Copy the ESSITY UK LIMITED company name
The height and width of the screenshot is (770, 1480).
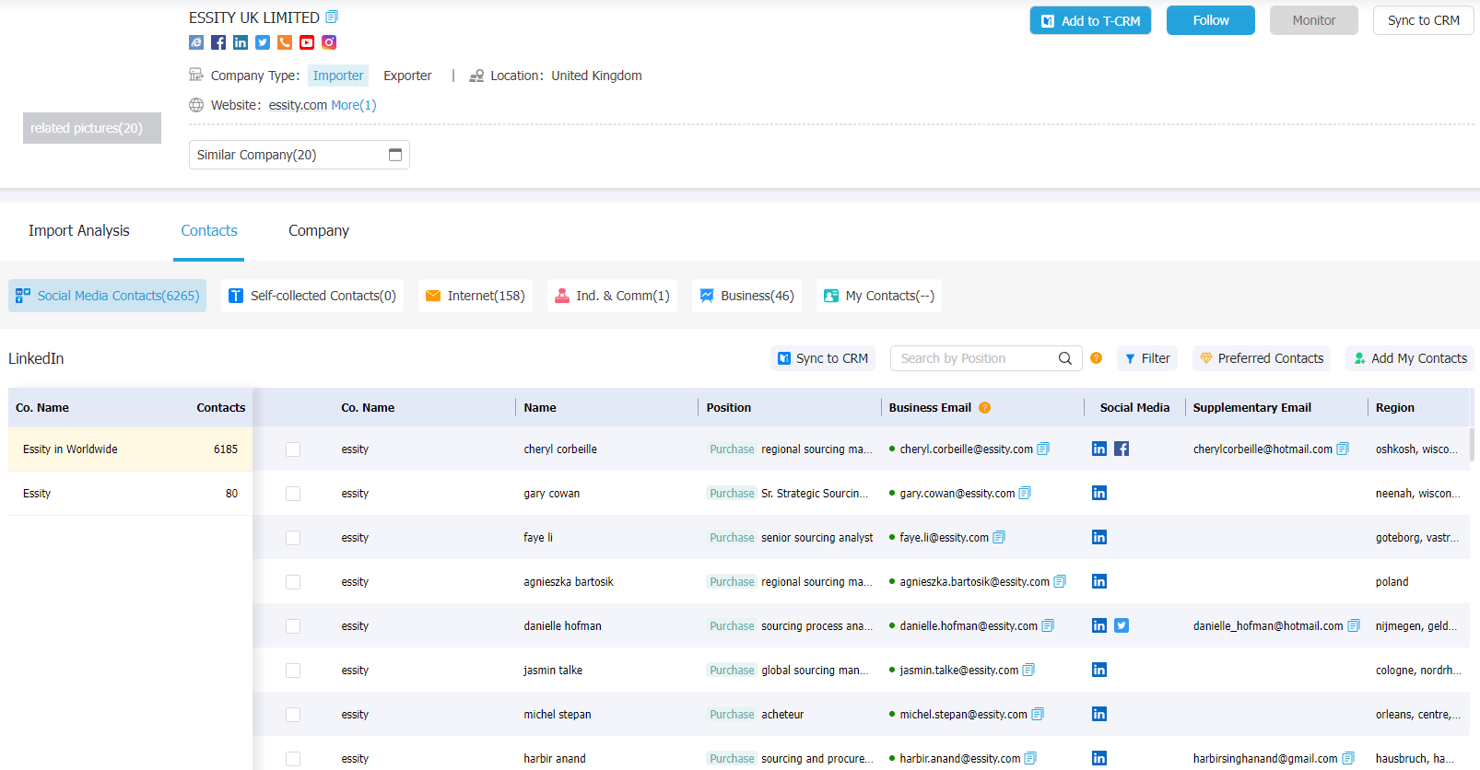pos(333,17)
